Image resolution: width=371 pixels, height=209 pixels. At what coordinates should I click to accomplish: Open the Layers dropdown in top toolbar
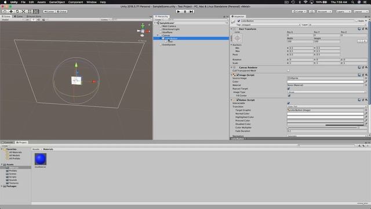[344, 12]
